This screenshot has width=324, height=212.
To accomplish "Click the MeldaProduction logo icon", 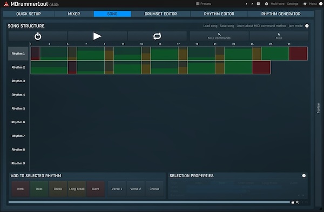I will tap(6, 4).
